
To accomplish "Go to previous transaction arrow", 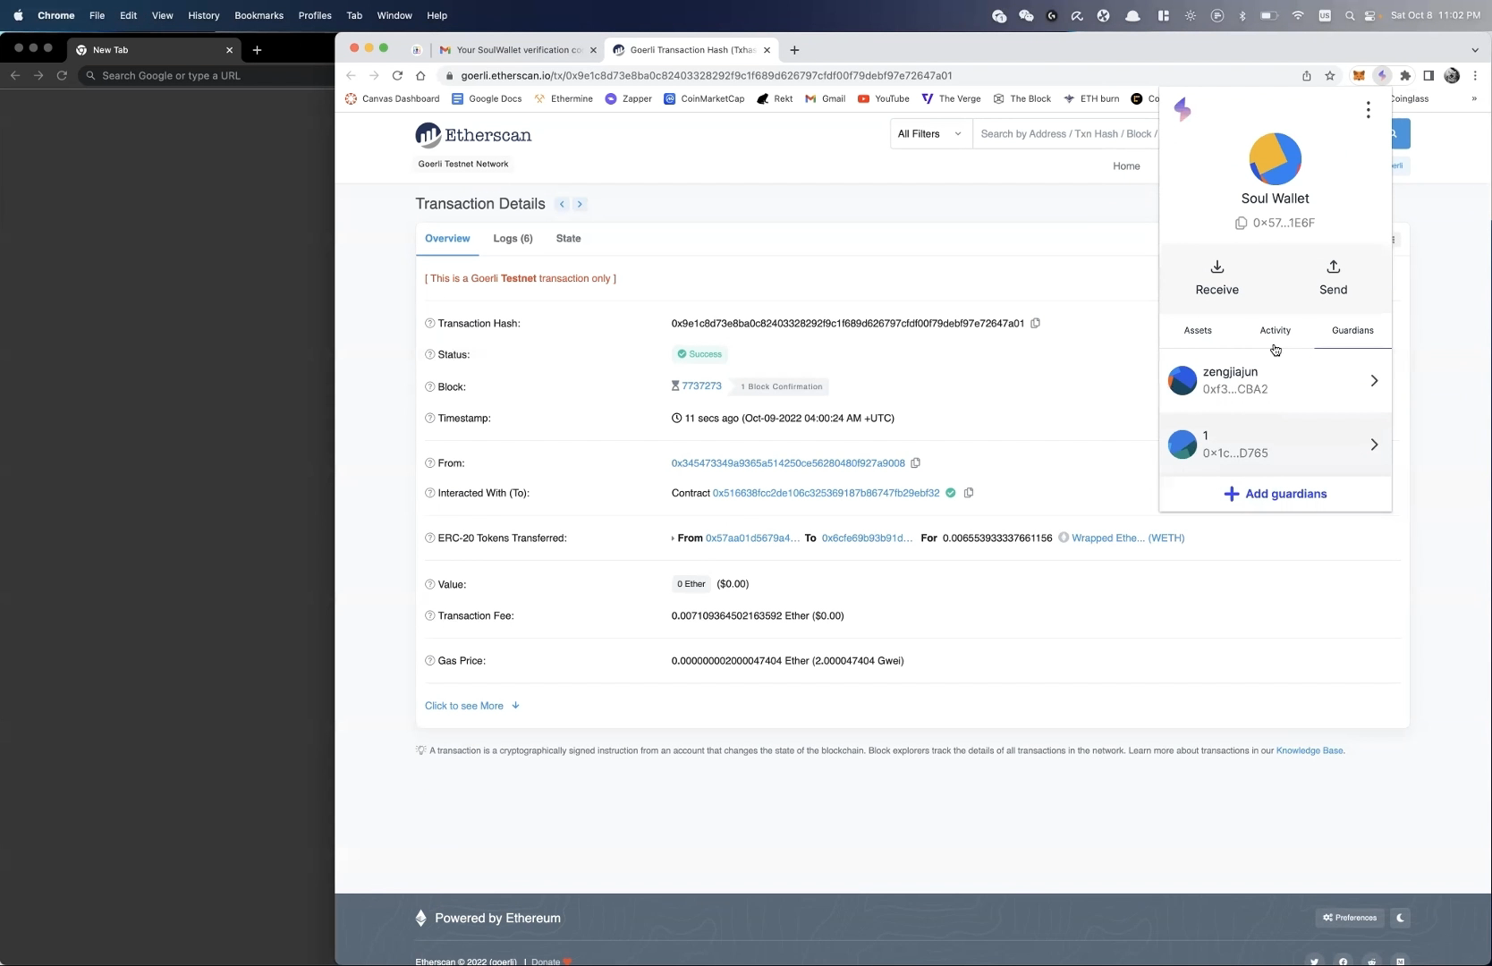I will pyautogui.click(x=562, y=204).
